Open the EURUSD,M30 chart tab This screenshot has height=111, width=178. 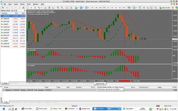[87, 84]
